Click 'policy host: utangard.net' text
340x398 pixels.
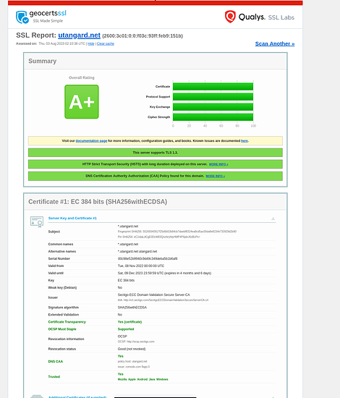(132, 361)
